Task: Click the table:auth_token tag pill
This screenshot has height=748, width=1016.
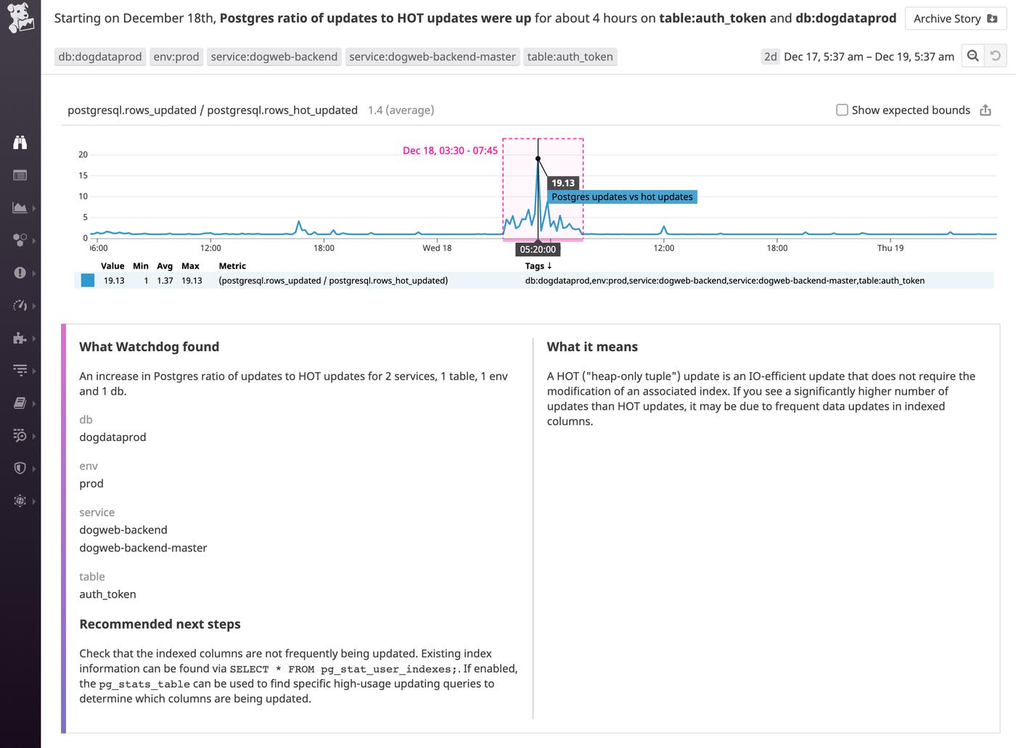Action: 570,56
